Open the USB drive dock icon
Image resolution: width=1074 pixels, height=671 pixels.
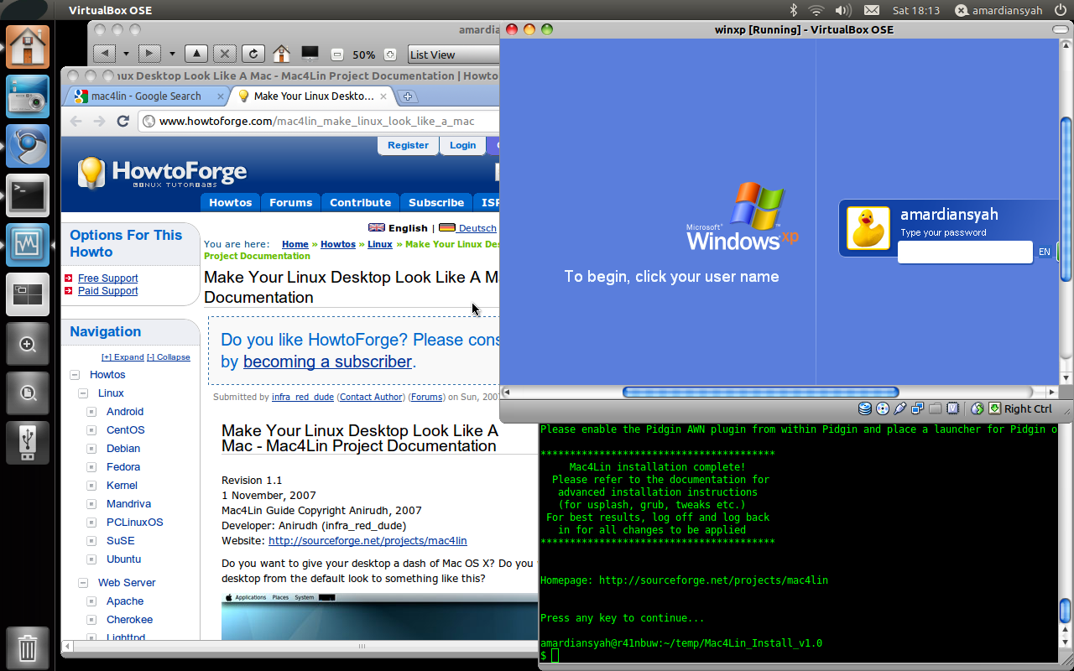(x=28, y=443)
